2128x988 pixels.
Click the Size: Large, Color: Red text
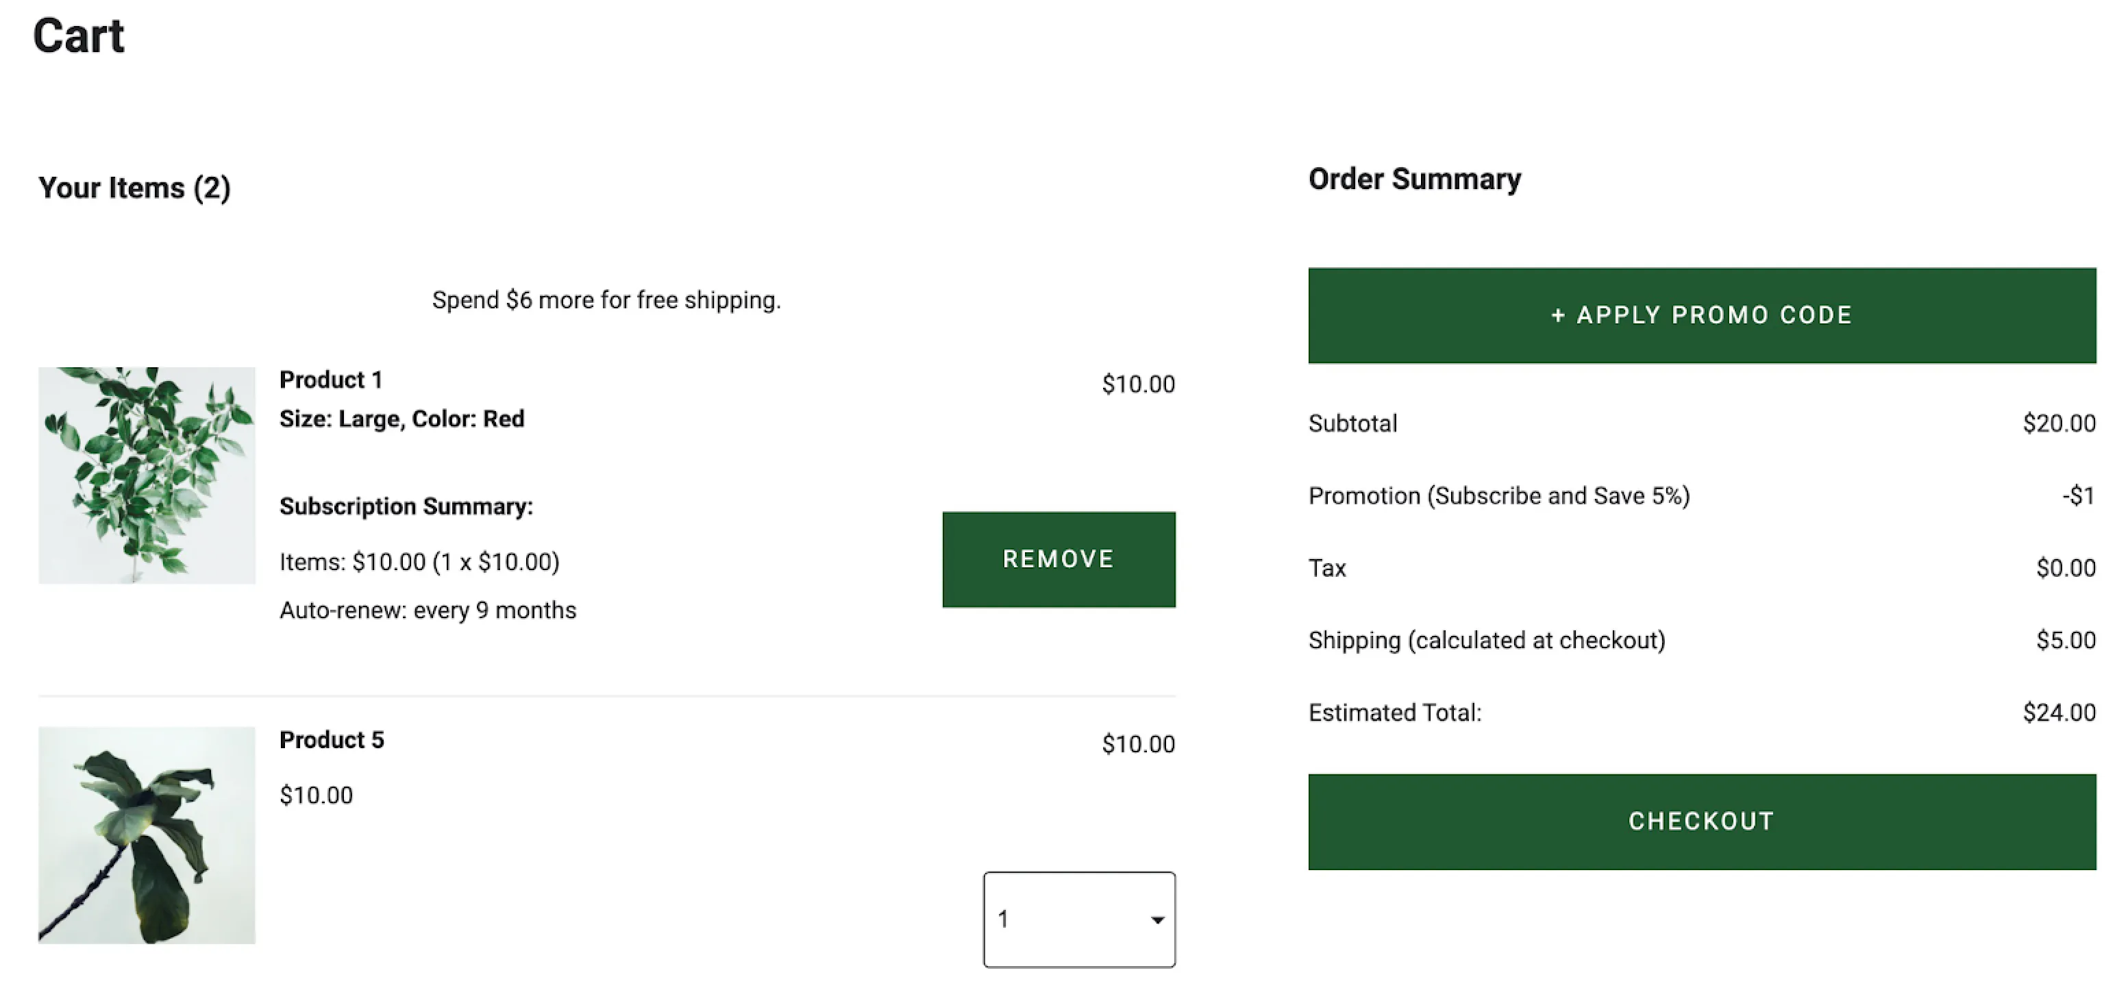(x=402, y=419)
